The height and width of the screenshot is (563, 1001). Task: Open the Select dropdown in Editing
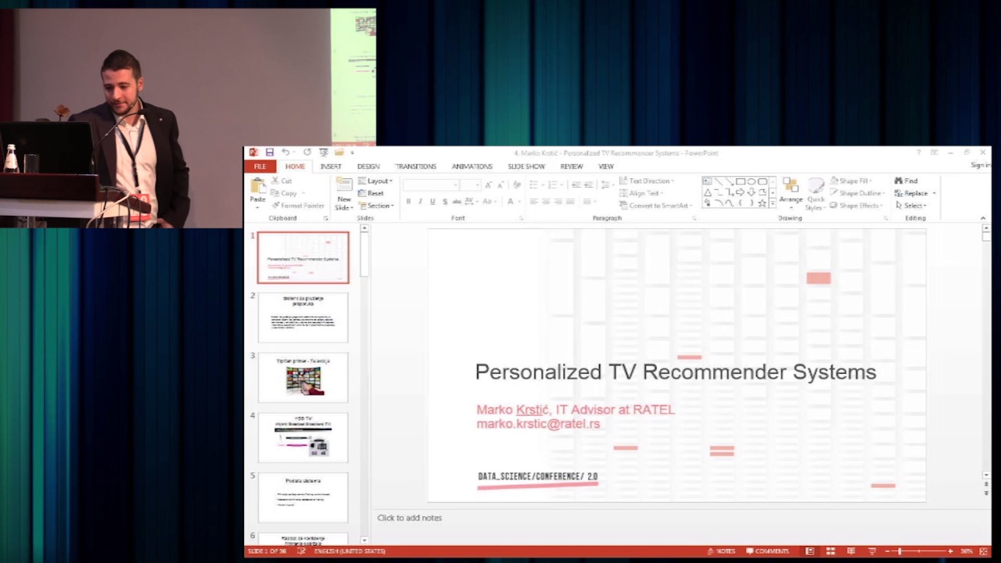point(911,206)
